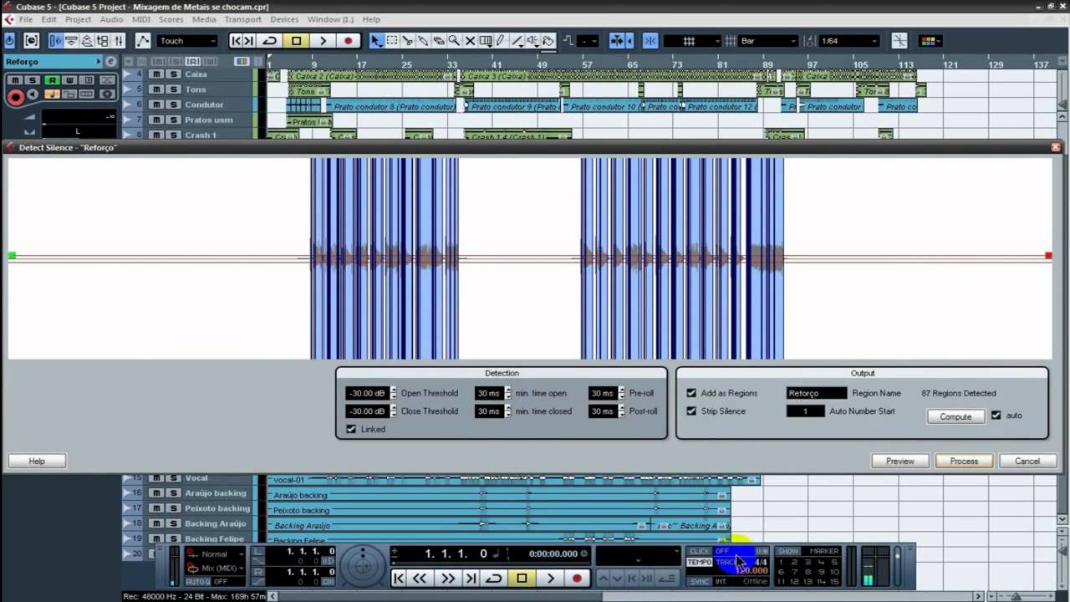1070x602 pixels.
Task: Open the File menu
Action: pyautogui.click(x=25, y=19)
